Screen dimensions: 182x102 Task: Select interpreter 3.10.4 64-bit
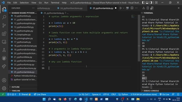pos(144,94)
